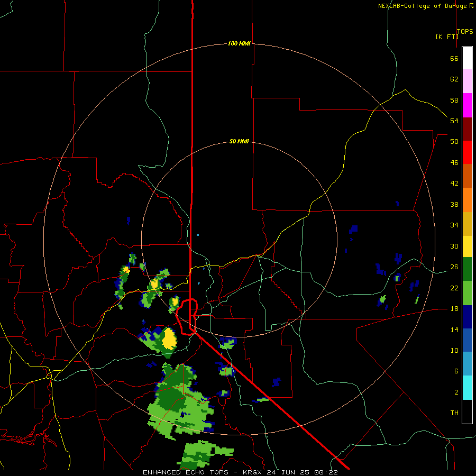476x476 pixels.
Task: Click the legend value 66
Action: 454,58
